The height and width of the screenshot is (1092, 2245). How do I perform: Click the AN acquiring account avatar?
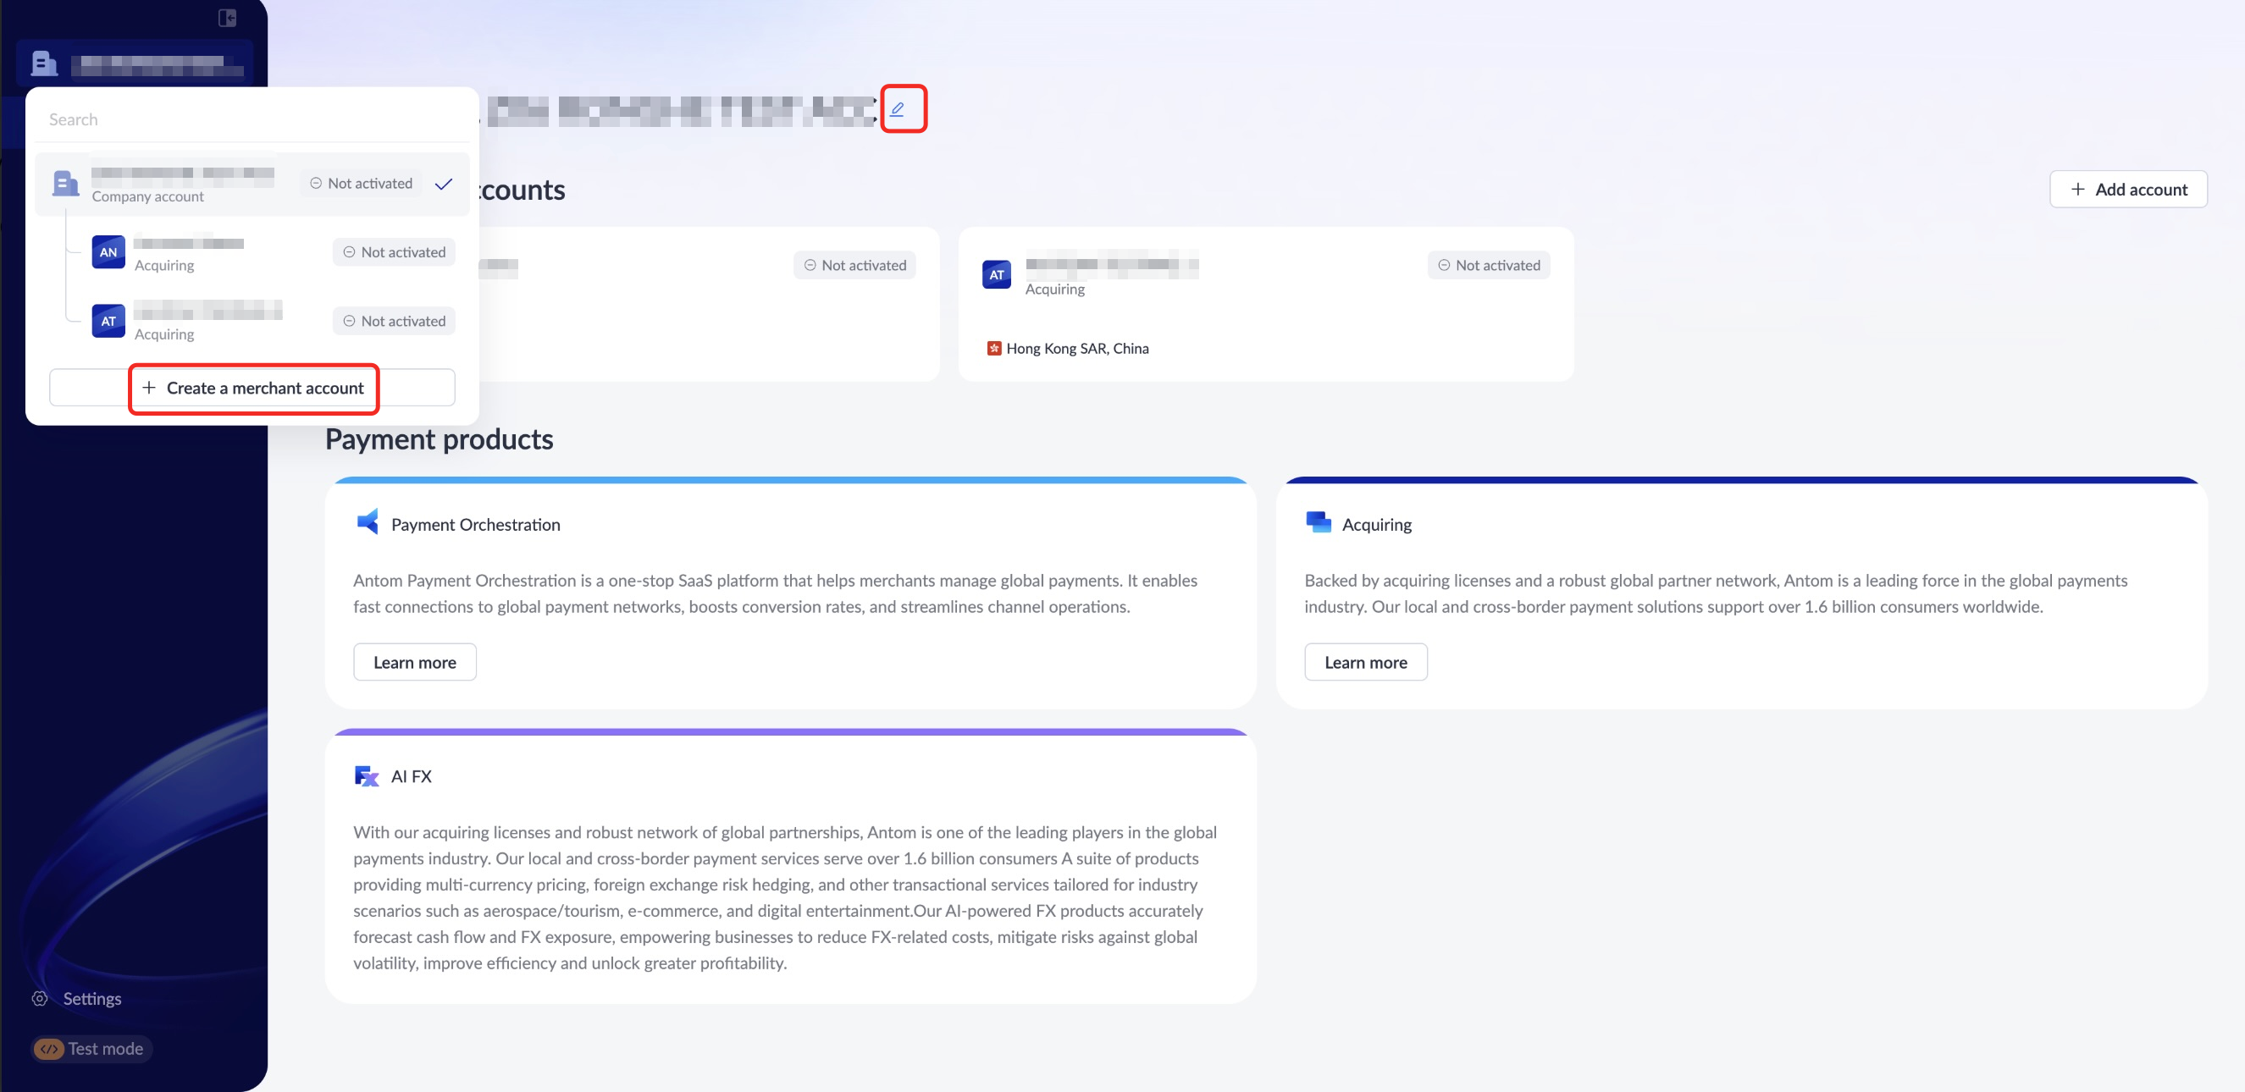(x=108, y=251)
